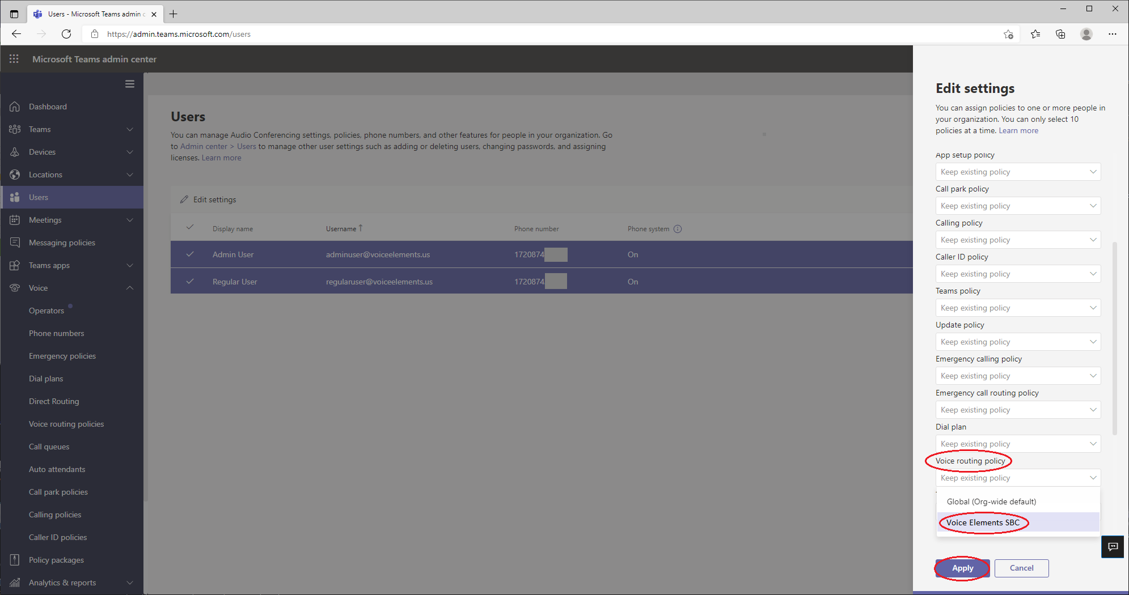
Task: Click the Edit settings pencil icon
Action: click(x=184, y=199)
